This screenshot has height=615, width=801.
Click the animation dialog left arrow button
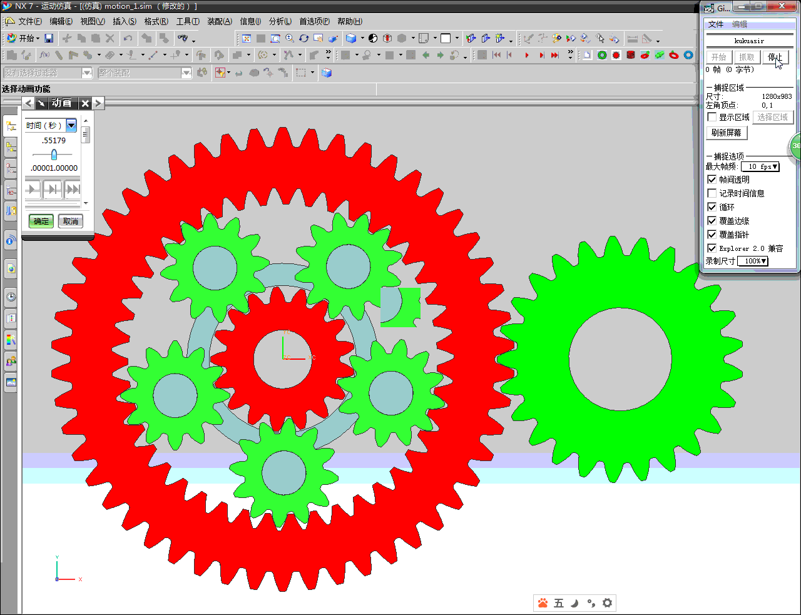click(29, 103)
